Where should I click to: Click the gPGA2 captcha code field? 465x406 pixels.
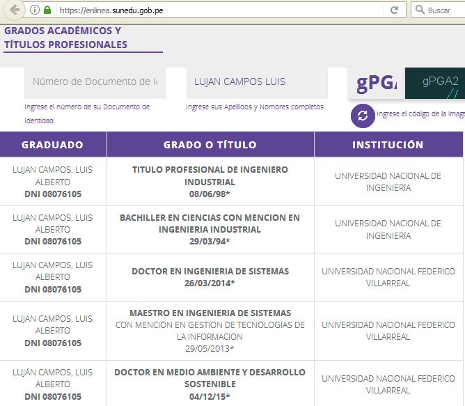coord(435,83)
